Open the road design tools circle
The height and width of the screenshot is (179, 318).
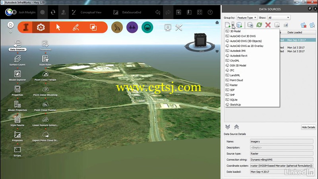click(x=117, y=27)
